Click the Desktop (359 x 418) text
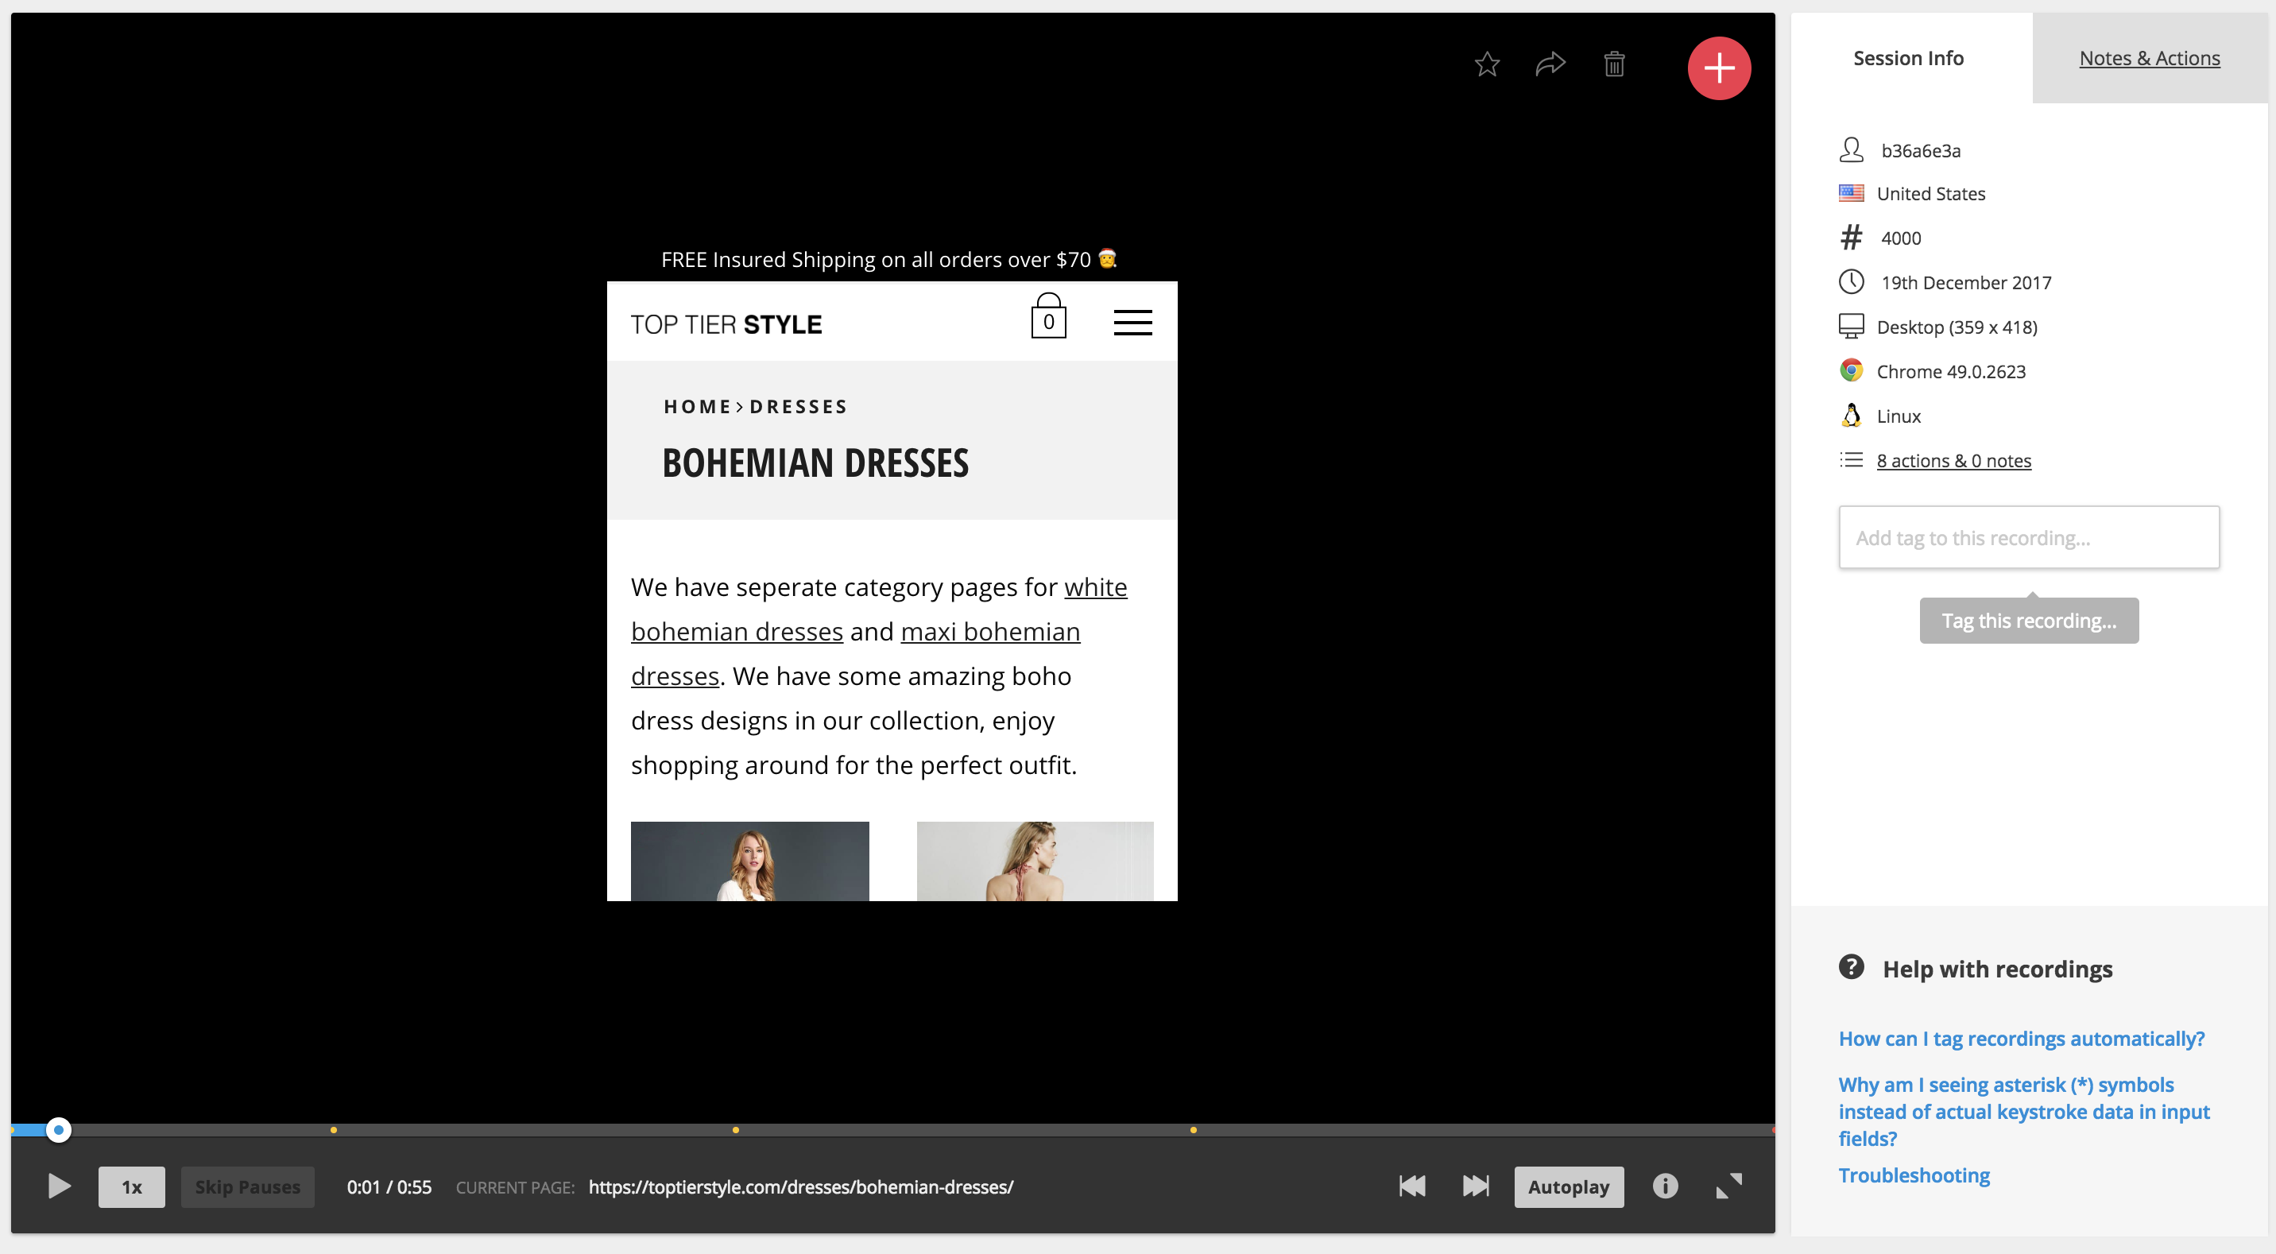 [1957, 327]
